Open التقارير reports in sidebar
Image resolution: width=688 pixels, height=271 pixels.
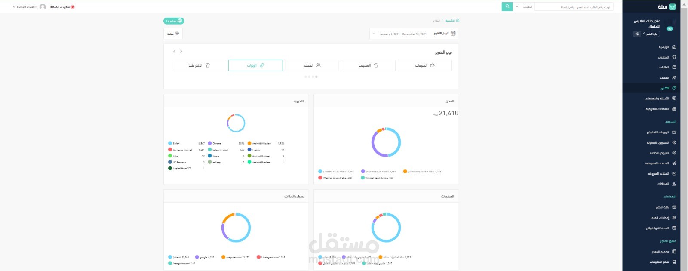click(668, 88)
